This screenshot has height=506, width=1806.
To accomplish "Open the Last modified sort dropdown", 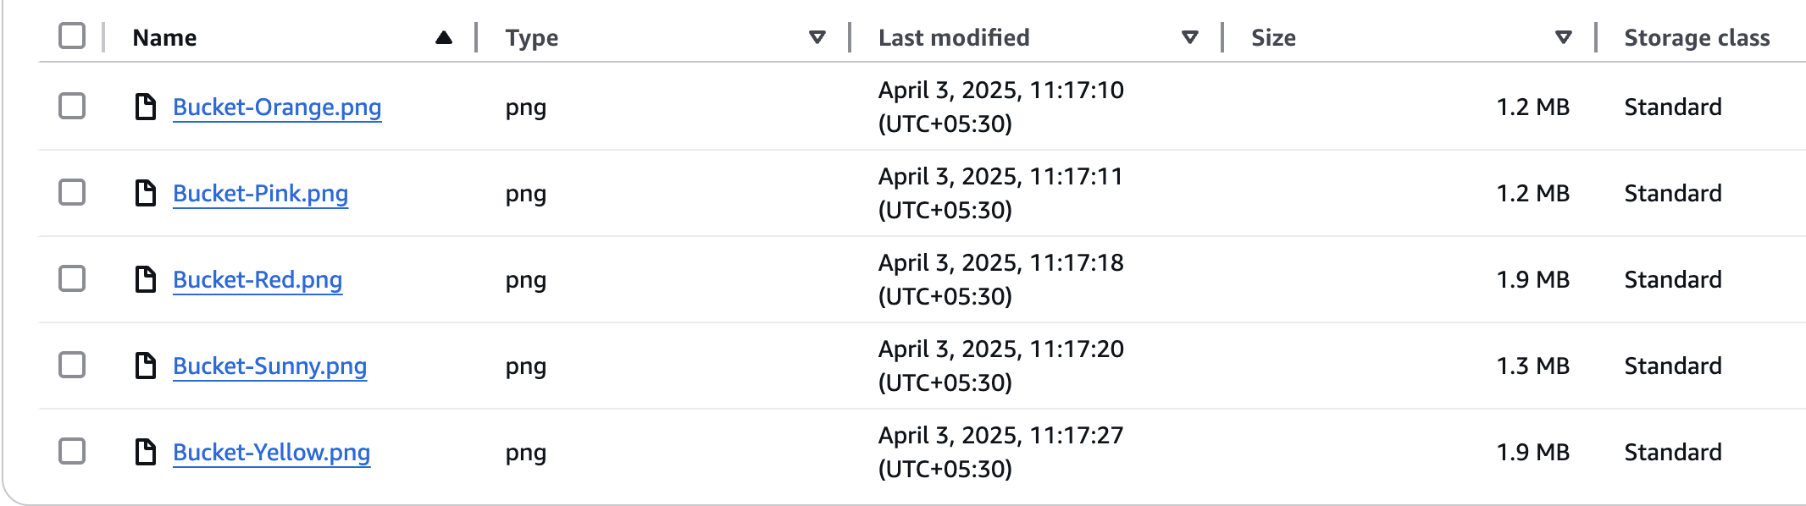I will pos(1189,37).
